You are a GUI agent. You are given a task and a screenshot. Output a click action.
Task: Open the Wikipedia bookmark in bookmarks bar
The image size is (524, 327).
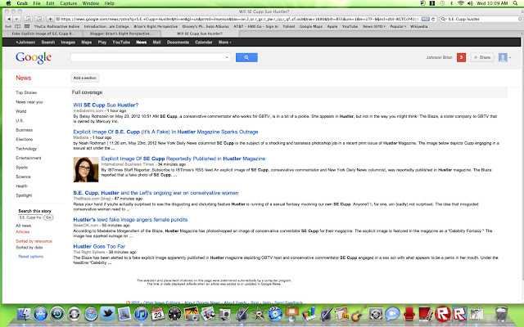[x=418, y=26]
